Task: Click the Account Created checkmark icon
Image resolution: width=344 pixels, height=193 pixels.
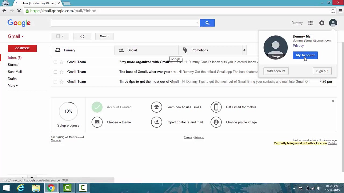Action: click(97, 107)
